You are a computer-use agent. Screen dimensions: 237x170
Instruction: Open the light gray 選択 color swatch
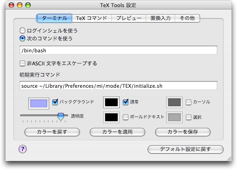pos(174,117)
